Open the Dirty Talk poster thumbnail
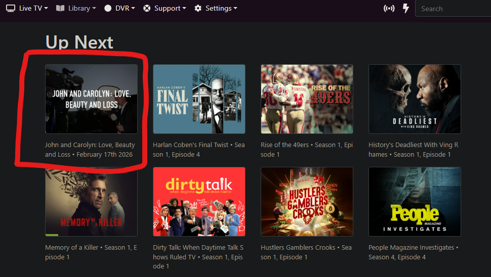This screenshot has height=277, width=491. 199,202
